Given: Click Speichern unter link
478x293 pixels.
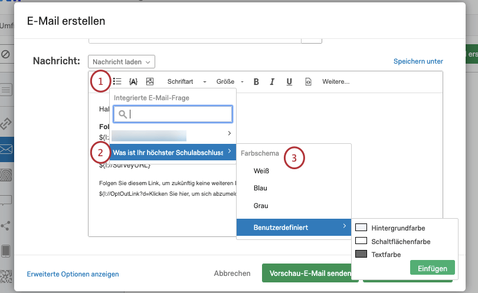Looking at the screenshot, I should point(418,61).
